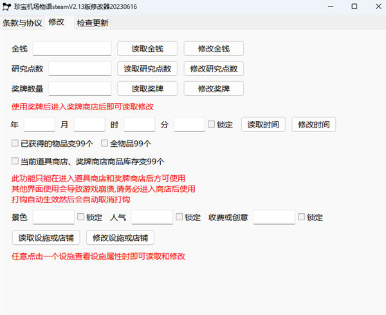The image size is (386, 315).
Task: Open the 条款与协议 tab
Action: click(x=23, y=23)
